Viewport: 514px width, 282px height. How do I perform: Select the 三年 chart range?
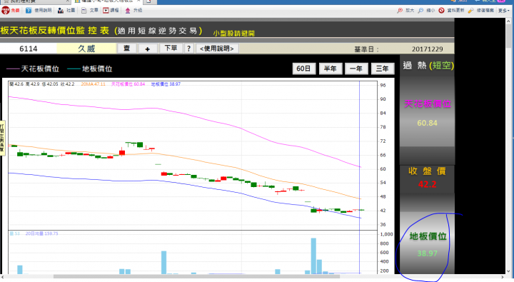[x=382, y=69]
